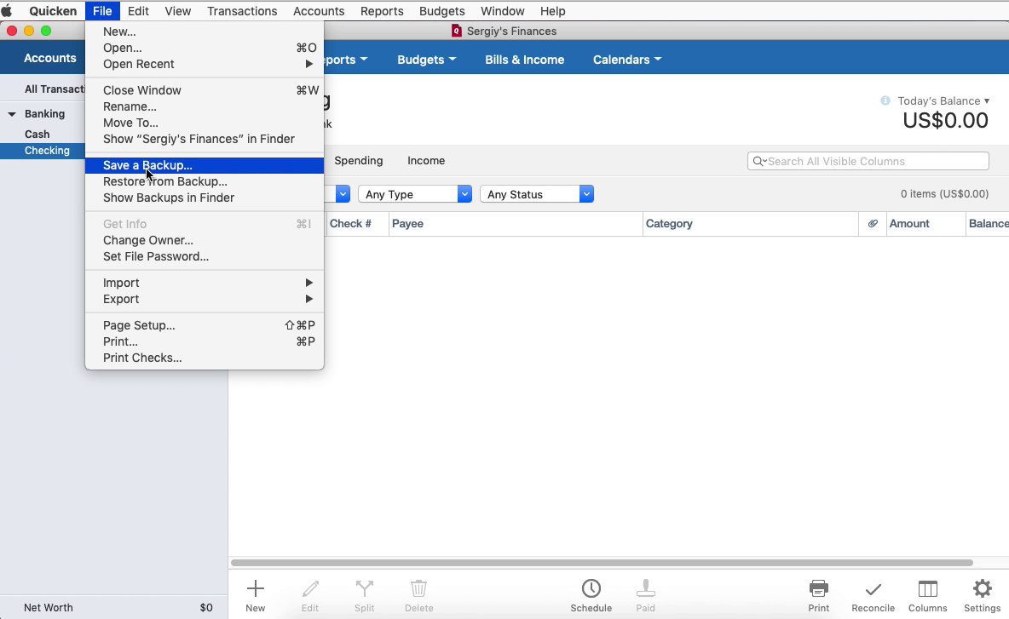Select Print Checks... menu item
Screen dimensions: 1009x619
click(x=205, y=358)
